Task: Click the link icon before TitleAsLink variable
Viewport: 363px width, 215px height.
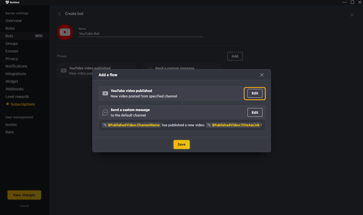Action: (x=209, y=125)
